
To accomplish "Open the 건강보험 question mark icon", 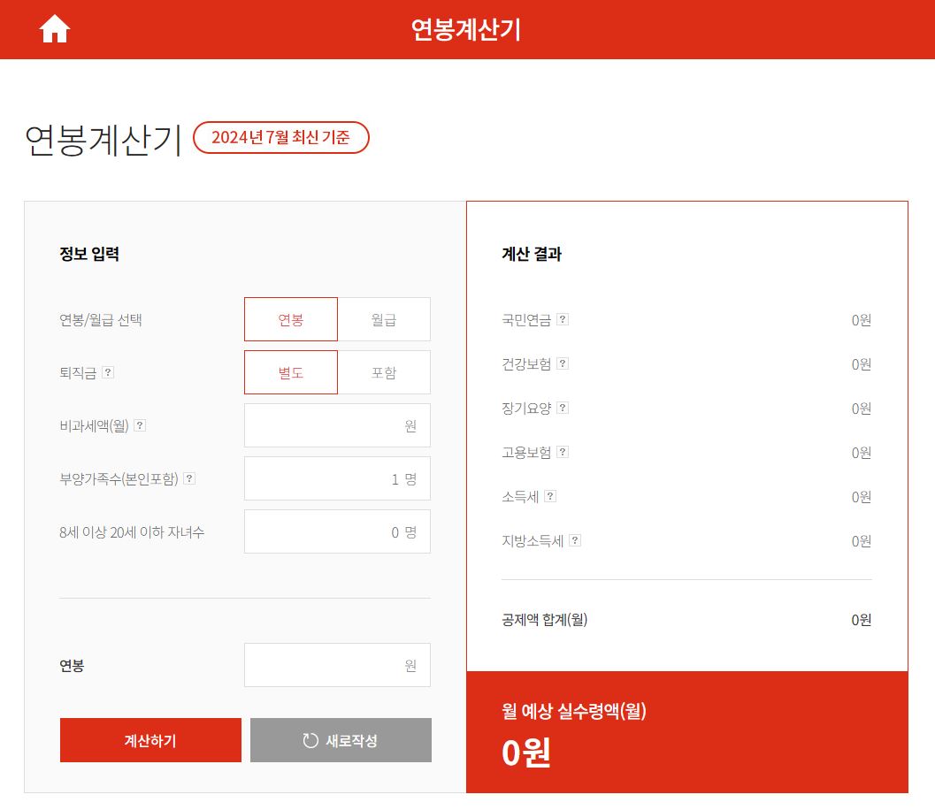I will (563, 363).
